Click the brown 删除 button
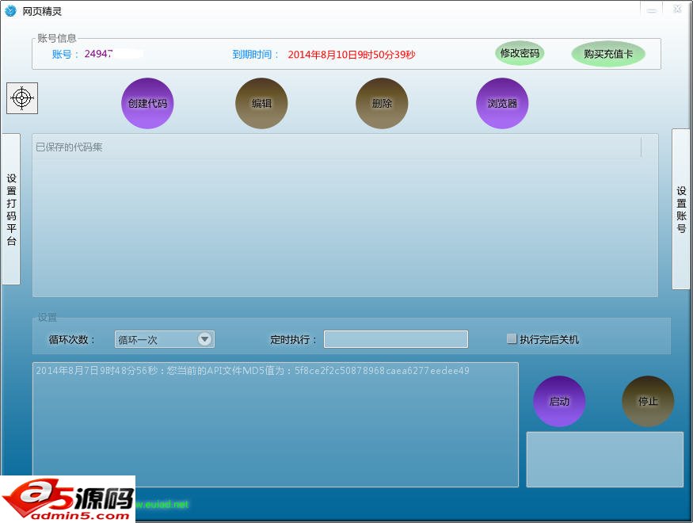This screenshot has height=523, width=693. 382,104
